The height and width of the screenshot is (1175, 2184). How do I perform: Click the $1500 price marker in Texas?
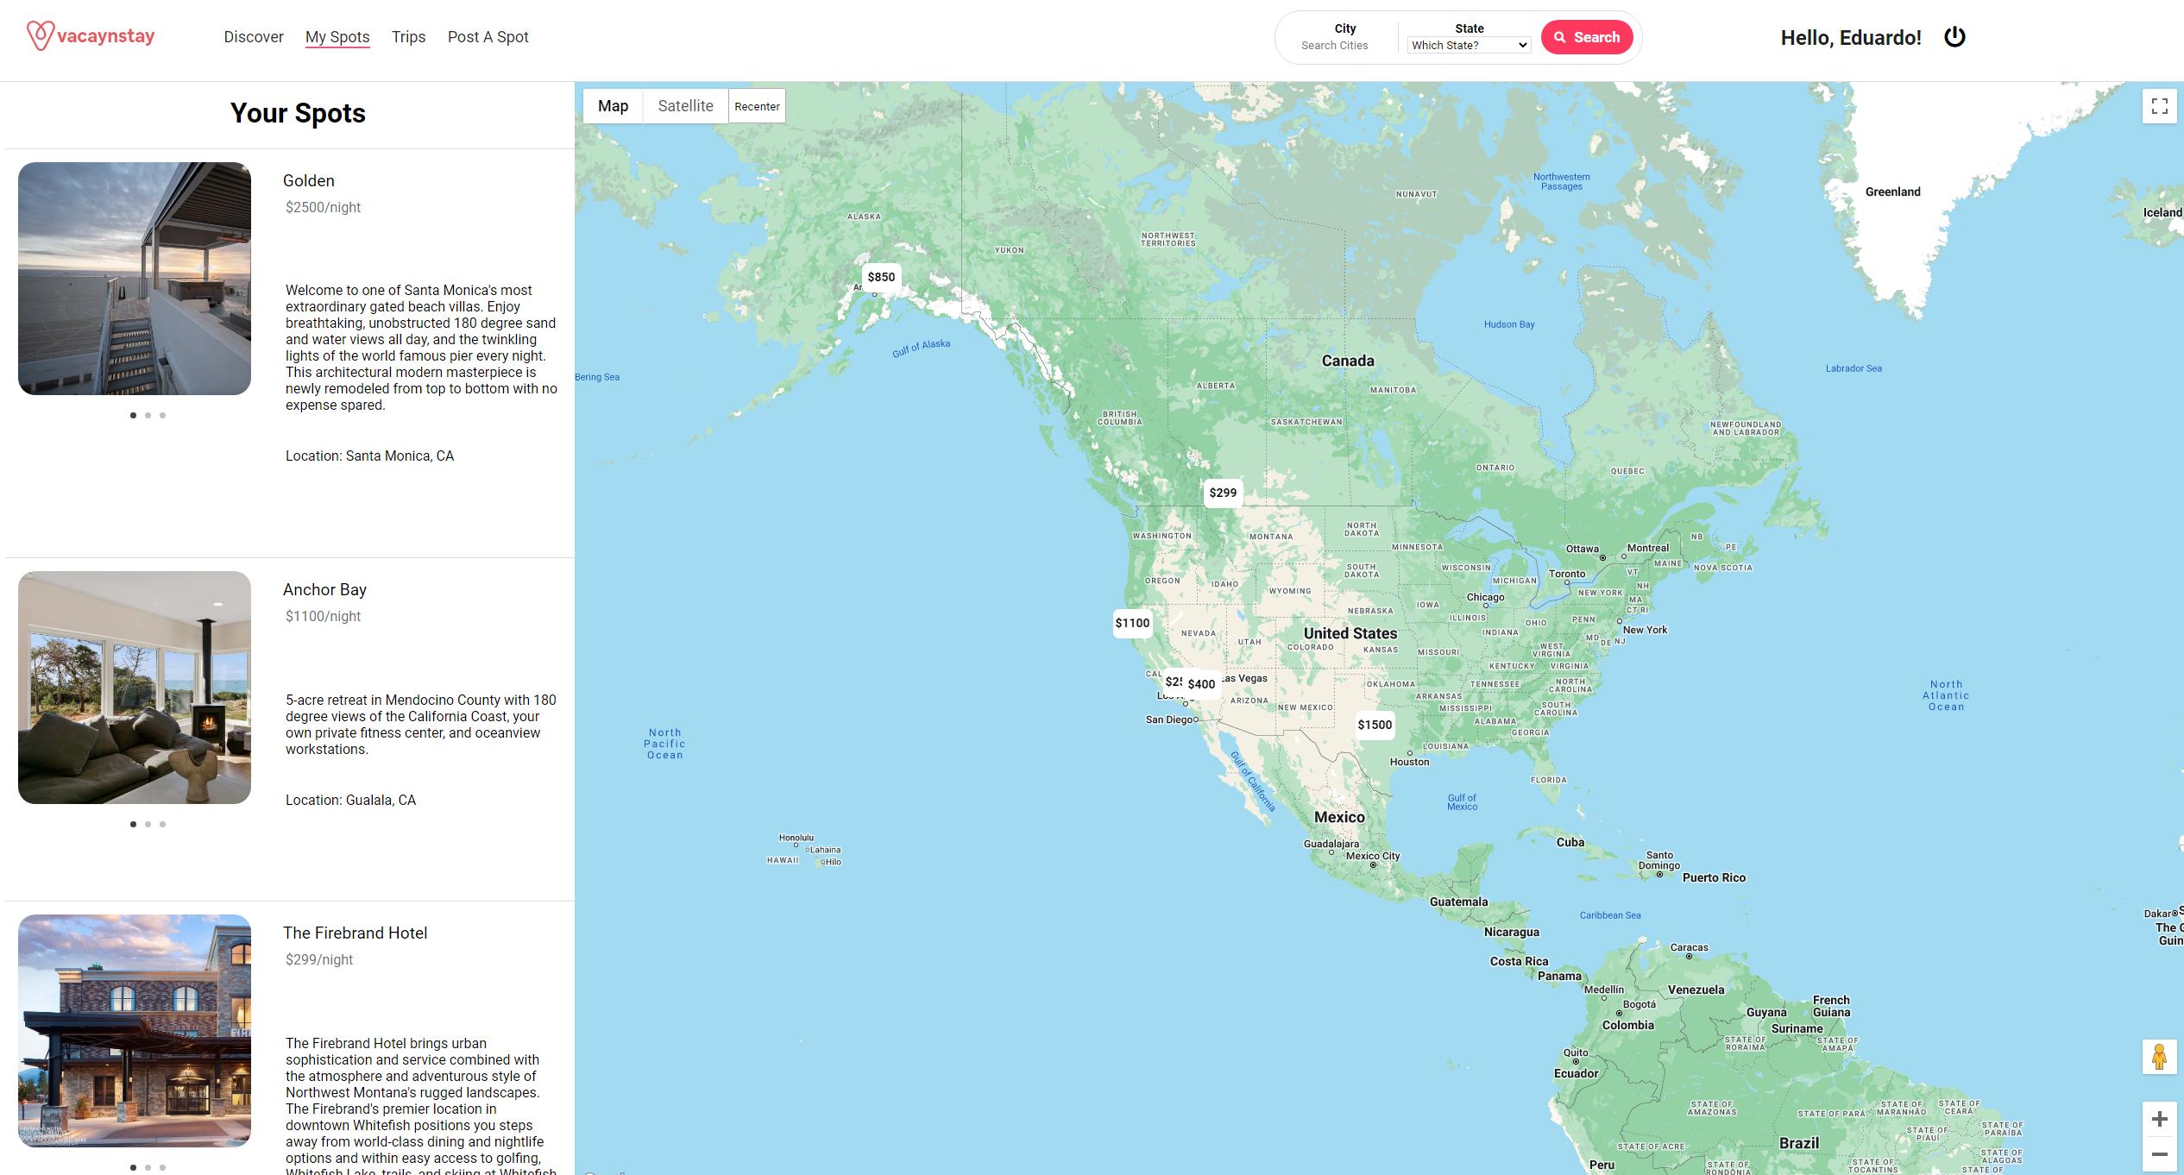point(1375,725)
